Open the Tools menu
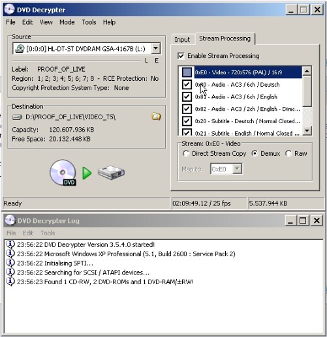The image size is (327, 337). (x=89, y=22)
